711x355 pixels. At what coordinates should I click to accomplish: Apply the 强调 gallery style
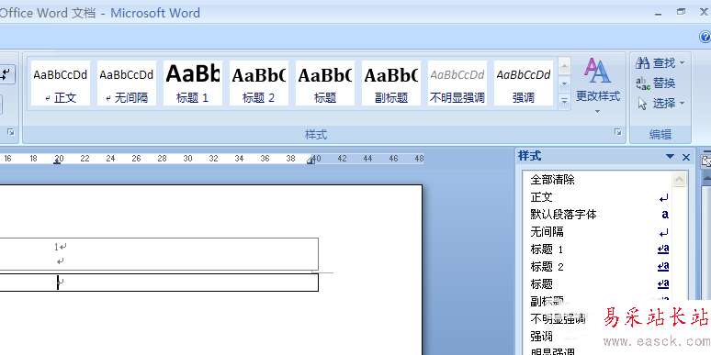[524, 83]
